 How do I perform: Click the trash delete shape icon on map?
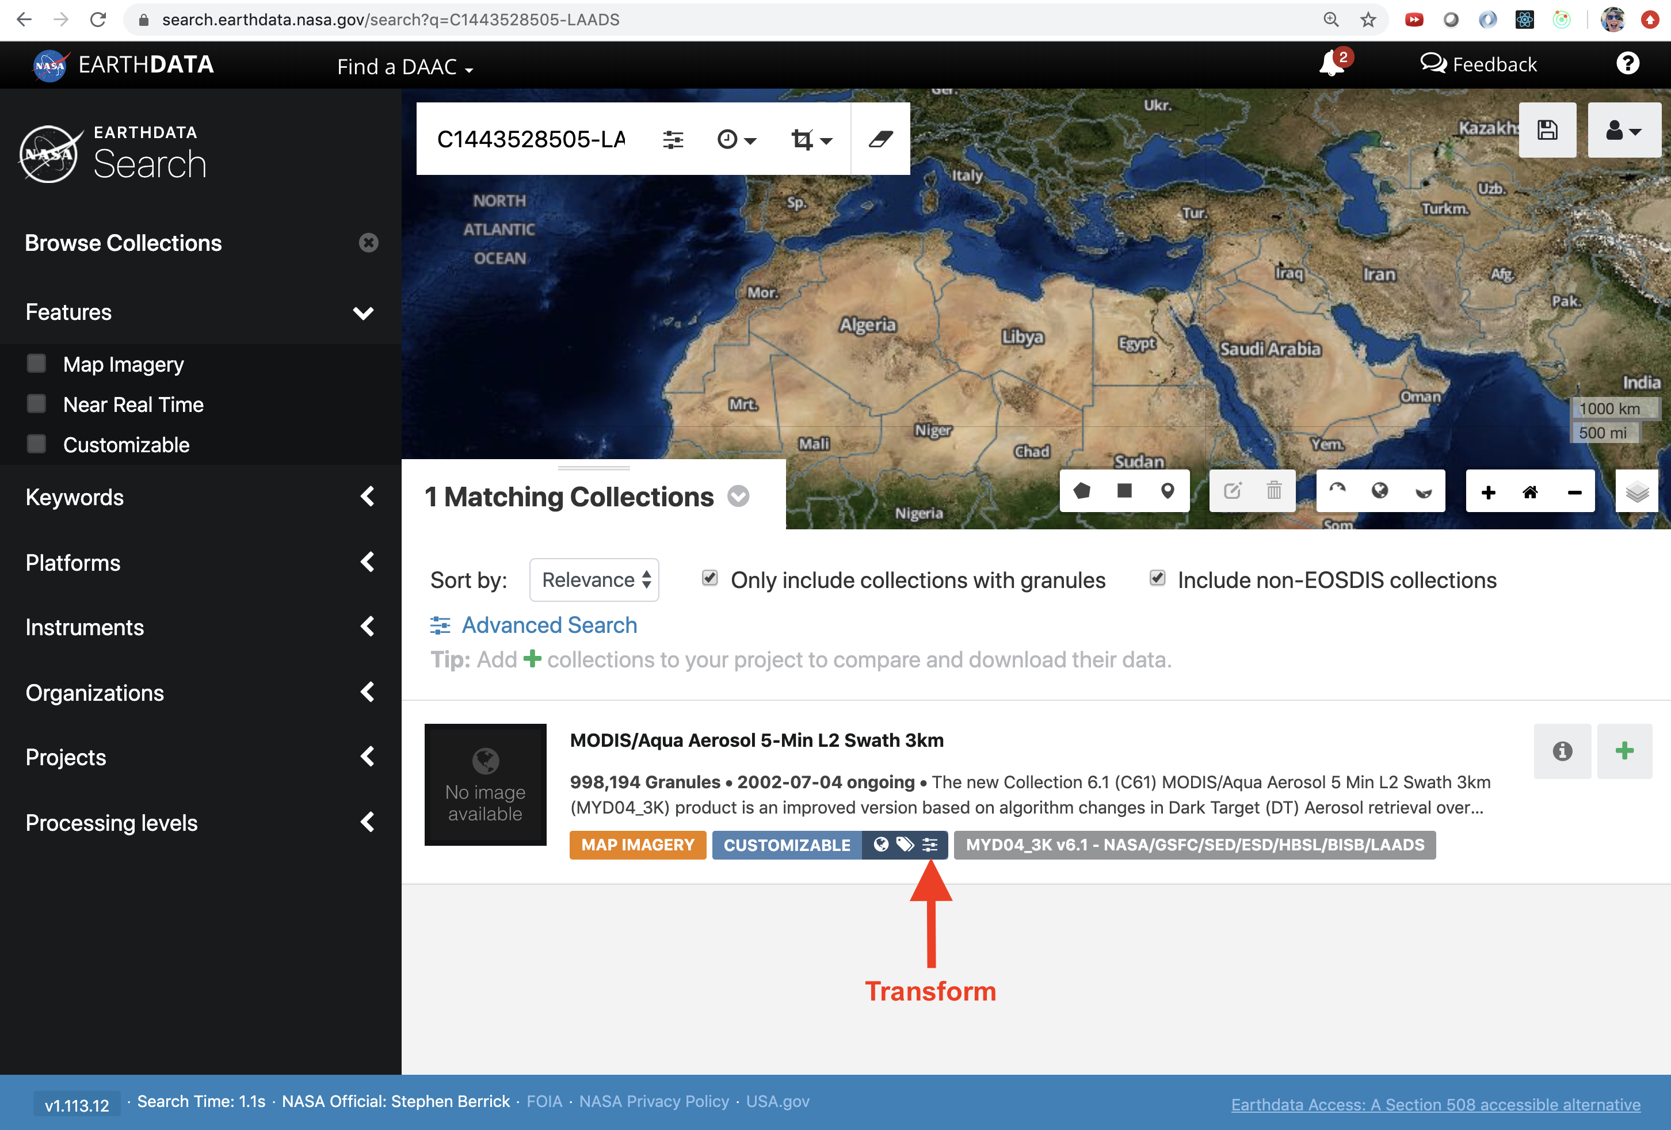click(1274, 491)
